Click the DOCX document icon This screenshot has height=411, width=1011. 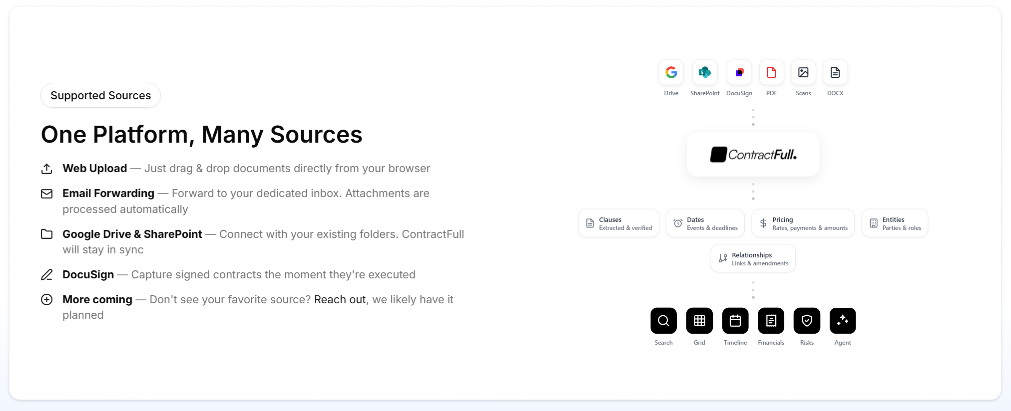tap(835, 73)
